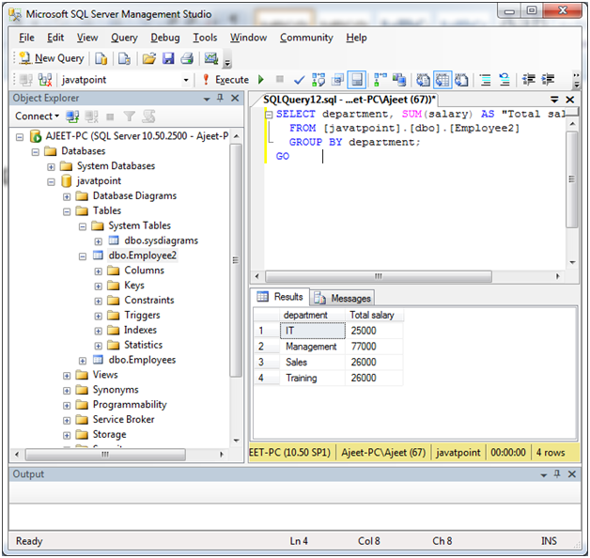
Task: Click the Print icon in toolbar
Action: point(187,58)
